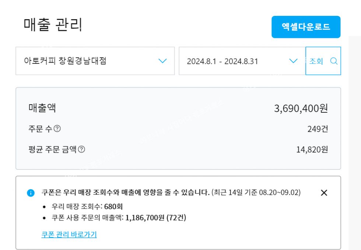The height and width of the screenshot is (250, 361).
Task: Click the 매출 관리 page heading
Action: 53,24
